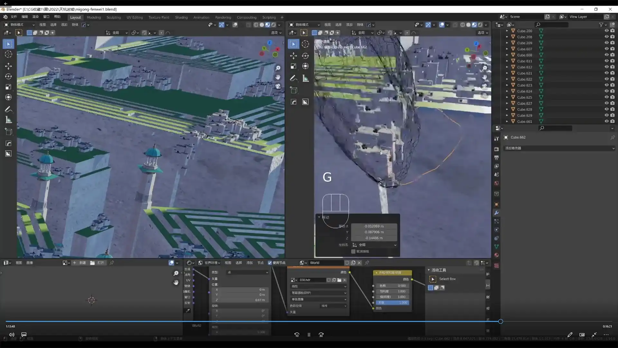Hide Cube.200 in viewport

(606, 31)
